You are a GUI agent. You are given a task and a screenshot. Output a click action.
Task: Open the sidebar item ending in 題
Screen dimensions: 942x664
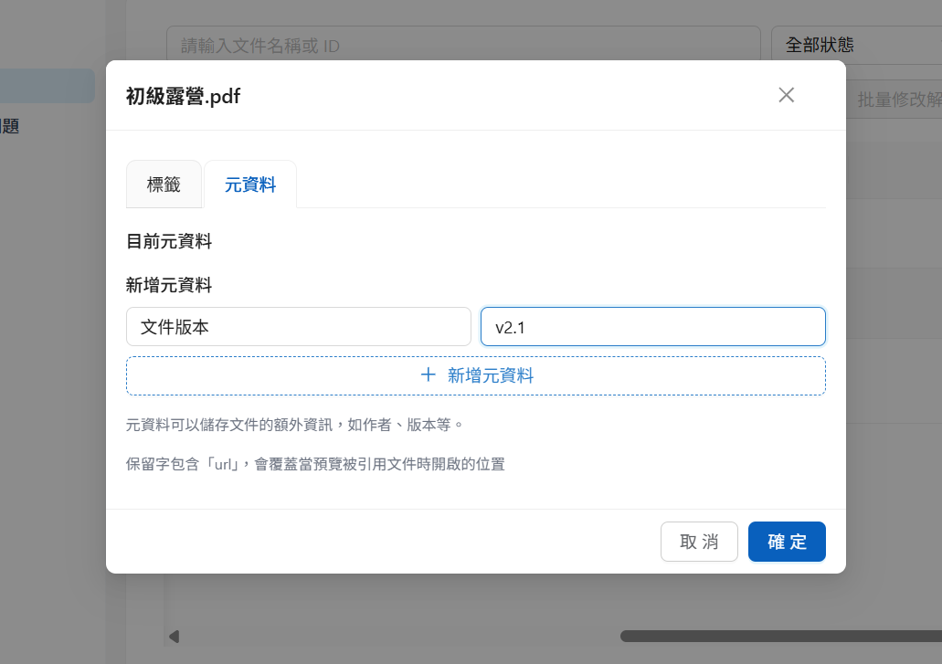[11, 126]
